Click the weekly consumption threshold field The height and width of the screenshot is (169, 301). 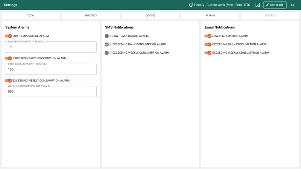[x=51, y=92]
